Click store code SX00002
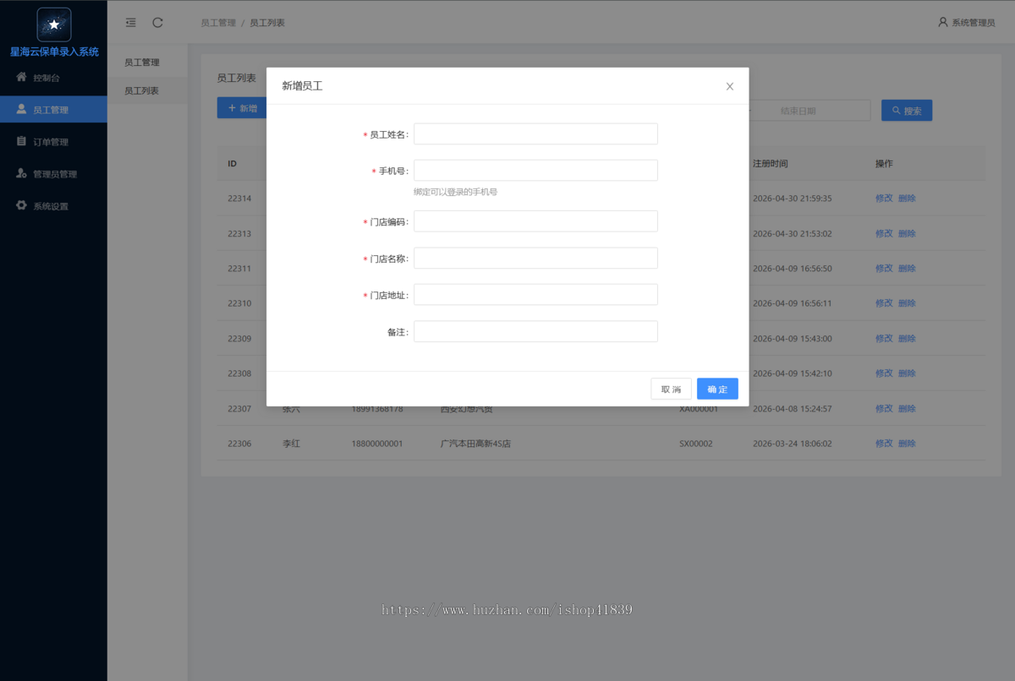 pos(696,444)
